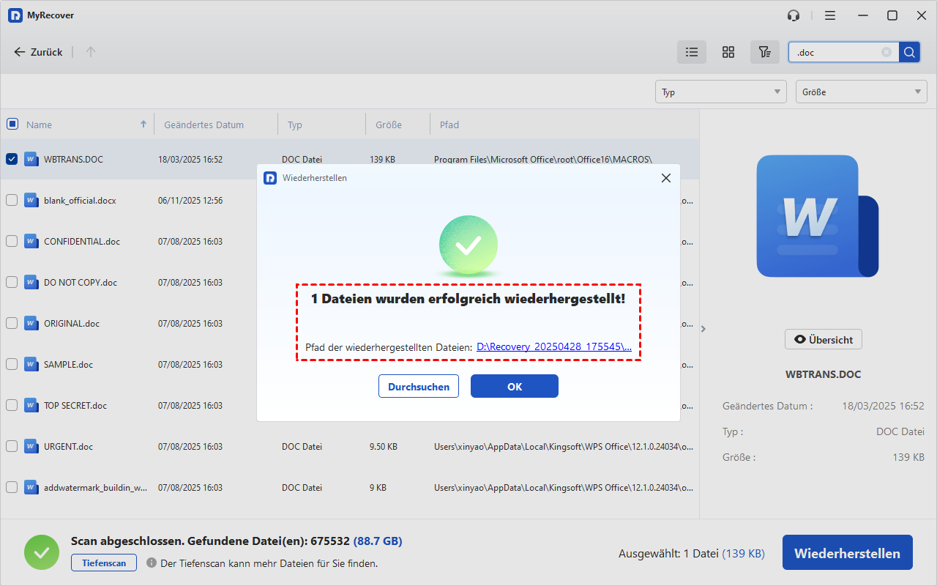Open the recovered files path link
The image size is (937, 586).
[x=554, y=347]
